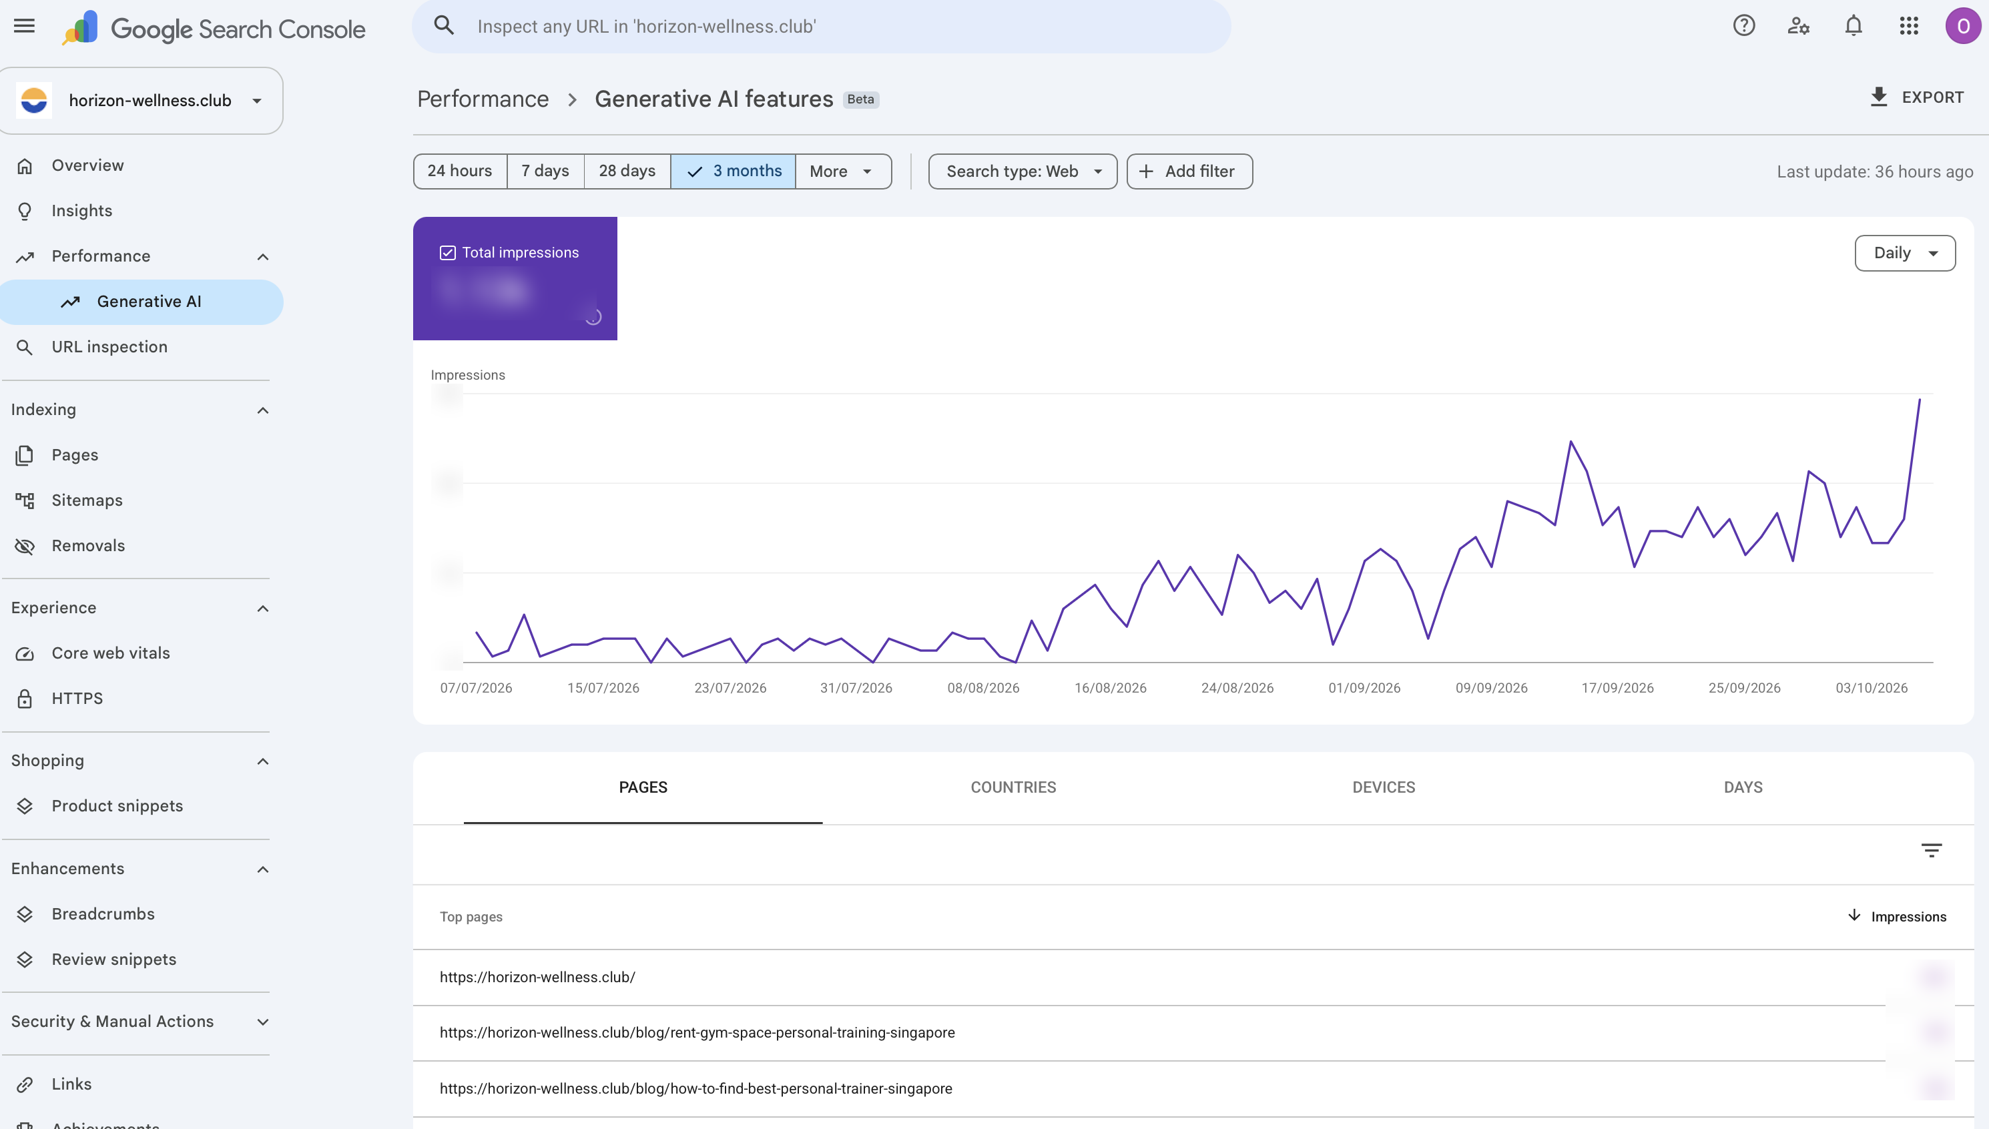1989x1129 pixels.
Task: Click the search magnifier icon in URL bar
Action: [x=444, y=25]
